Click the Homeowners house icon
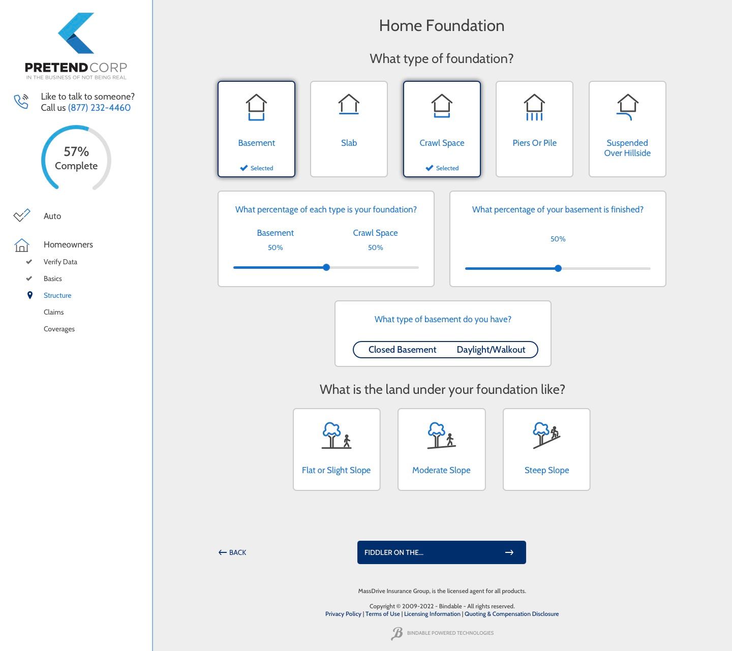This screenshot has width=732, height=651. point(22,245)
